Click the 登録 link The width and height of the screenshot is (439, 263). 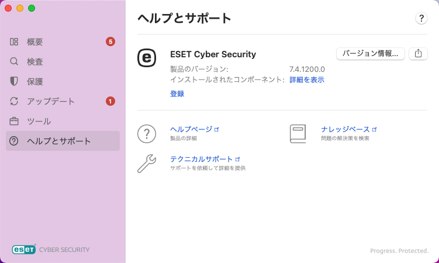point(177,94)
